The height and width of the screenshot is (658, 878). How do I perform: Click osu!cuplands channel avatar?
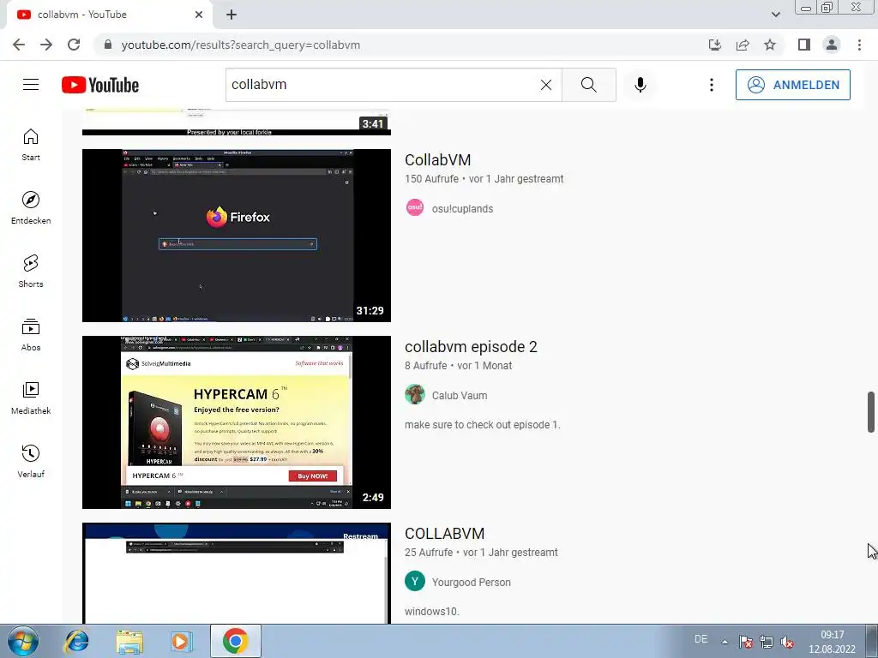click(x=415, y=207)
